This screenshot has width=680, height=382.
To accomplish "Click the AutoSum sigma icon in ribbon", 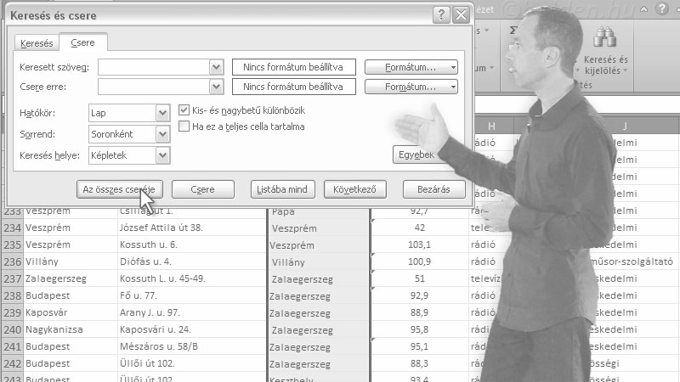I will (x=513, y=31).
